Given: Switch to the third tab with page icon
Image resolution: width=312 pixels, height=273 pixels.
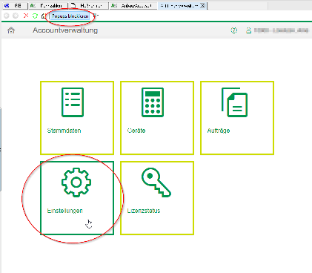Looking at the screenshot, I should click(88, 5).
